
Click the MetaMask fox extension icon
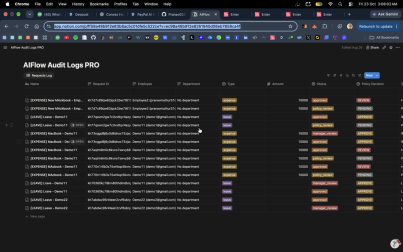tap(314, 26)
